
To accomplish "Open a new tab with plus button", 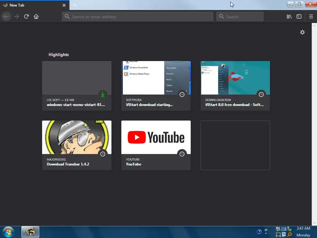I will pos(75,5).
